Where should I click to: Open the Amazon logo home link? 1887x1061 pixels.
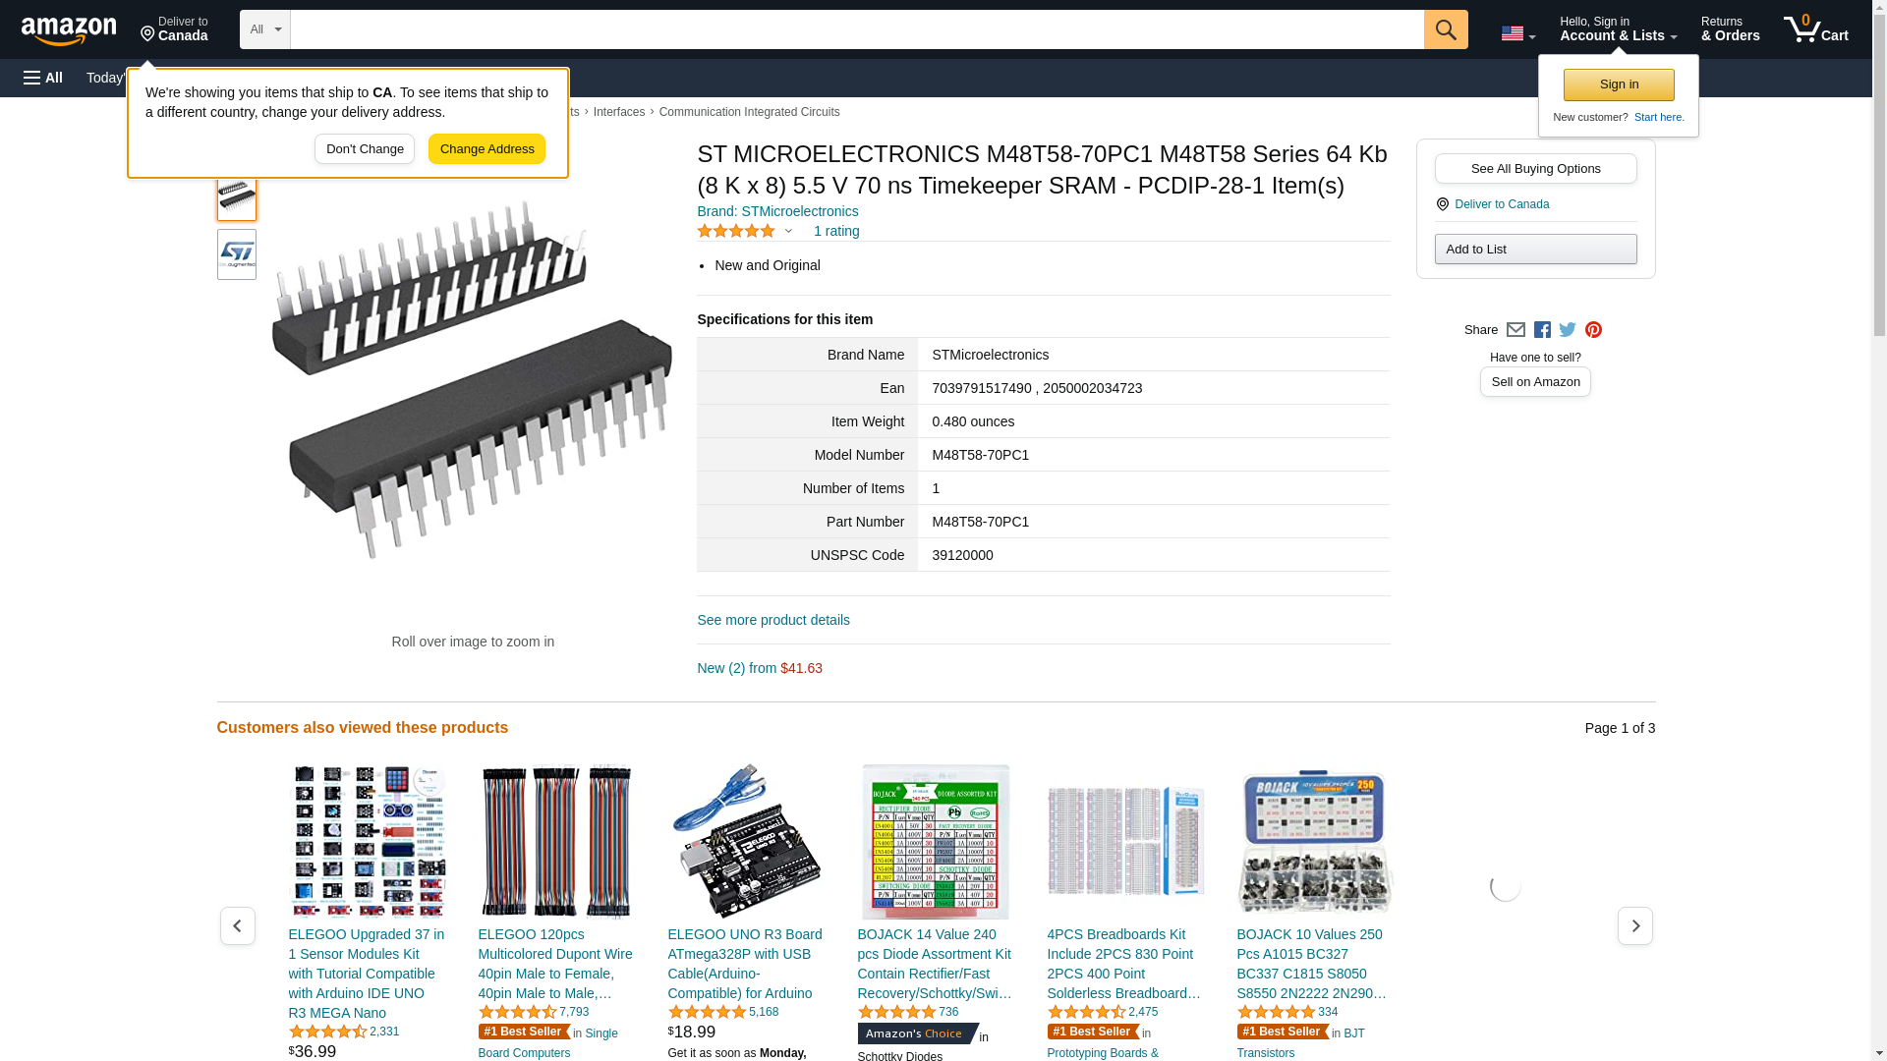click(69, 30)
